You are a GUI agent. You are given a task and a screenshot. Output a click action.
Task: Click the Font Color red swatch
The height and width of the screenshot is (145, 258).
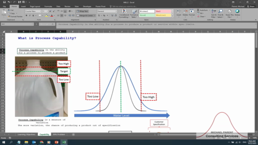click(x=52, y=15)
